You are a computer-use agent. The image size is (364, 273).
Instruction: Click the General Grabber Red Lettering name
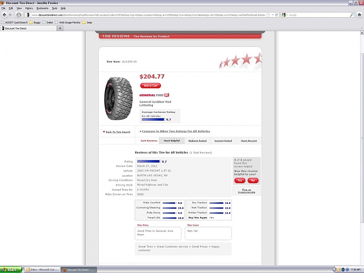click(155, 103)
